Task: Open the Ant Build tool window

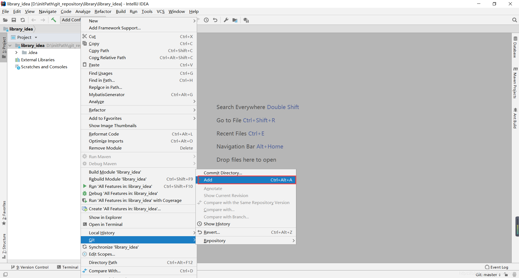Action: coord(515,118)
